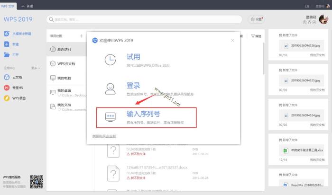
Task: Select the 我的文档 documents icon
Action: (x=53, y=106)
